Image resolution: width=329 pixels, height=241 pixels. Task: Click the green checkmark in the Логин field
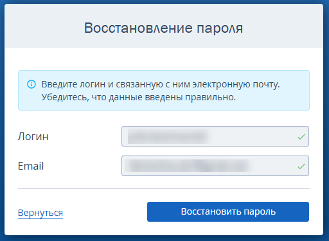click(x=301, y=137)
